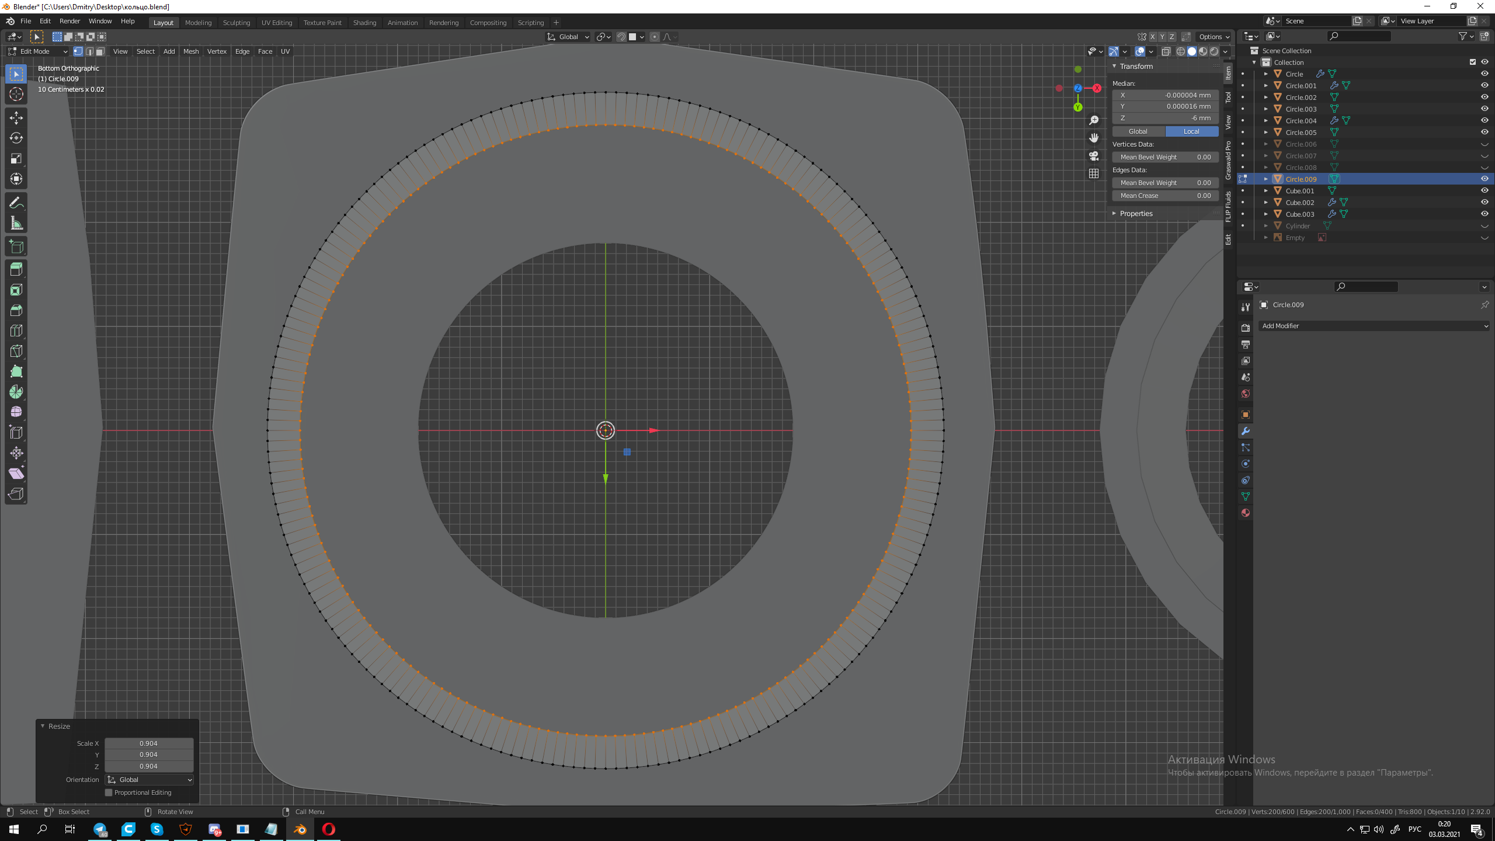Open the Add Modifier dropdown
The height and width of the screenshot is (841, 1495).
[1374, 326]
